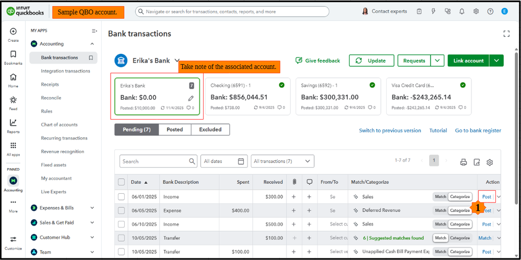Open the All transactions (7) dropdown
The image size is (521, 260).
282,161
